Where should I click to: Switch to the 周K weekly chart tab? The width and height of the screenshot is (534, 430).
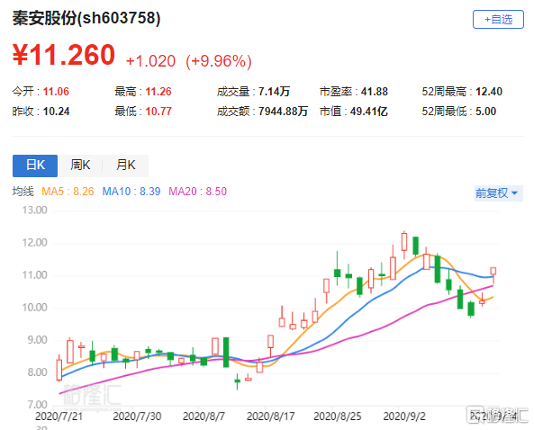(80, 166)
